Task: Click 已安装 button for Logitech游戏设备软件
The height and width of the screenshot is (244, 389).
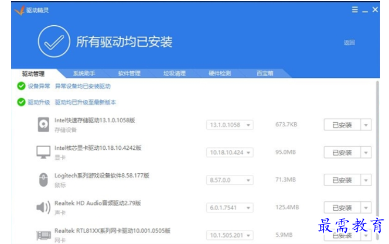Action: pyautogui.click(x=342, y=180)
